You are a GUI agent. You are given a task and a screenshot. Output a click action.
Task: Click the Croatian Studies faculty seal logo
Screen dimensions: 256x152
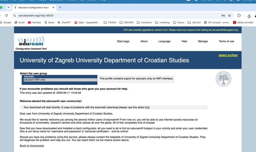click(223, 79)
